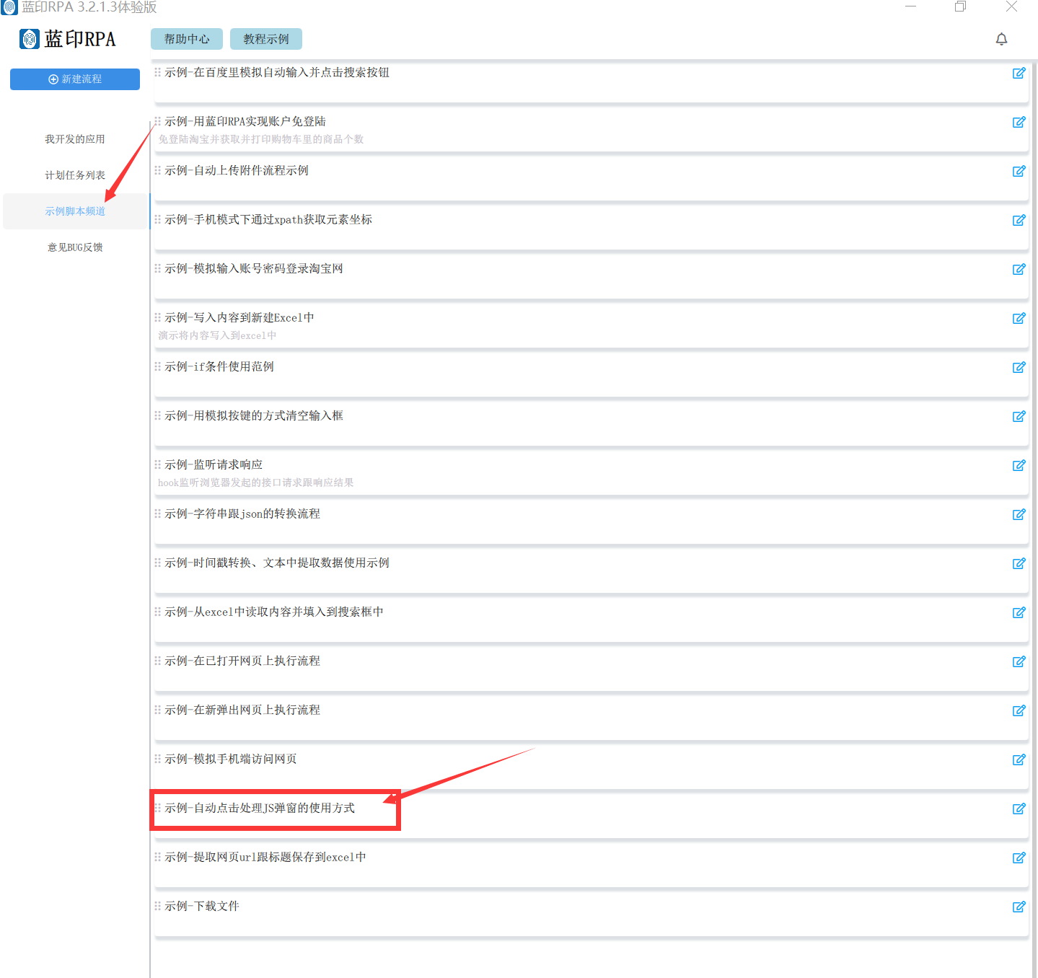The height and width of the screenshot is (978, 1038).
Task: Click edit icon on 示例-提取网页url跟标题保存到excel中
Action: [1019, 858]
